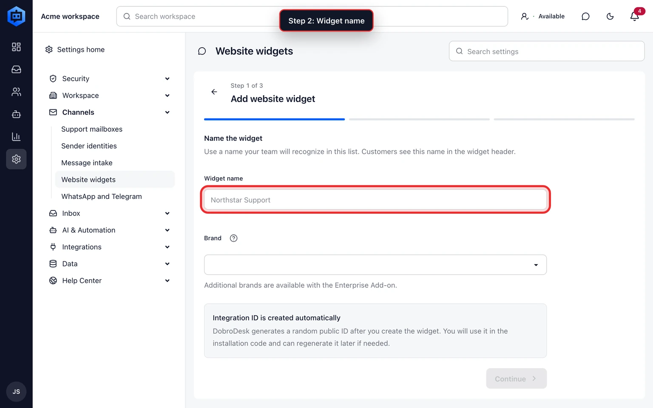653x408 pixels.
Task: Click the Available status indicator
Action: (x=543, y=16)
